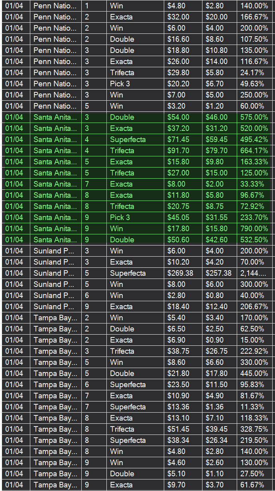
Task: Select the Santa Anita Pick 3 $45.05 cell
Action: coord(183,218)
